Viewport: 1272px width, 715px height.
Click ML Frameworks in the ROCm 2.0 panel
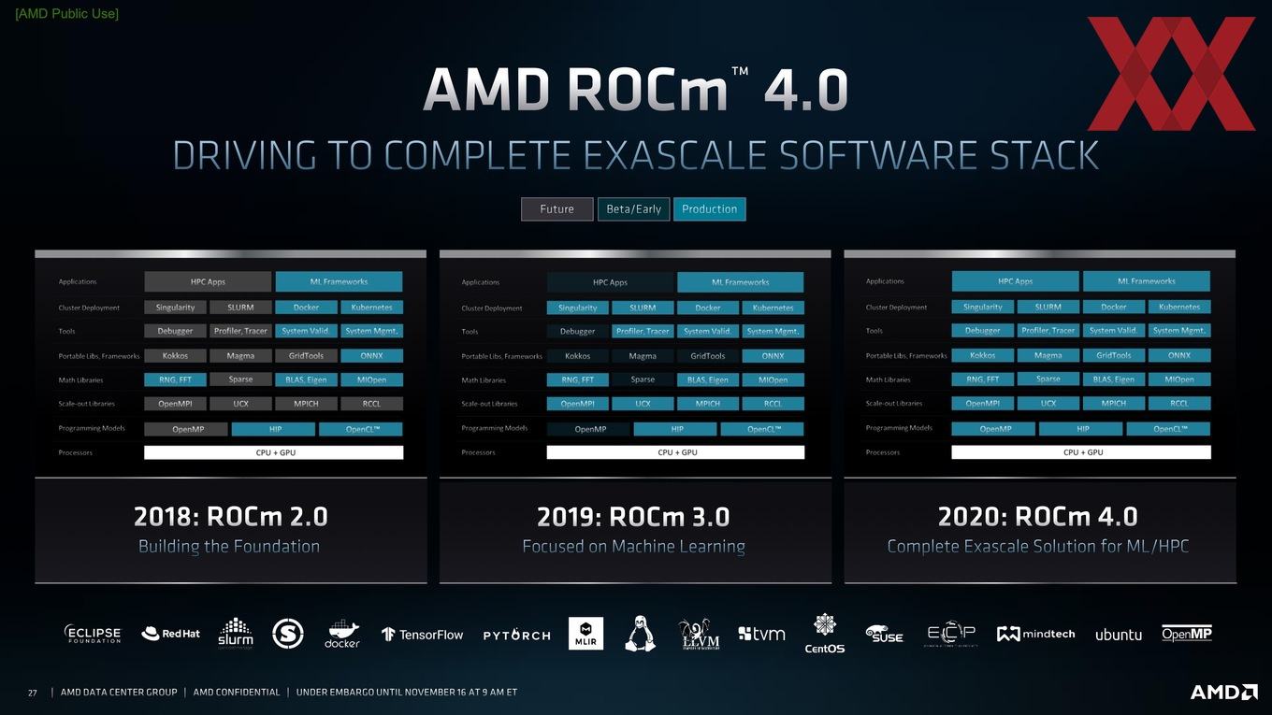[339, 281]
